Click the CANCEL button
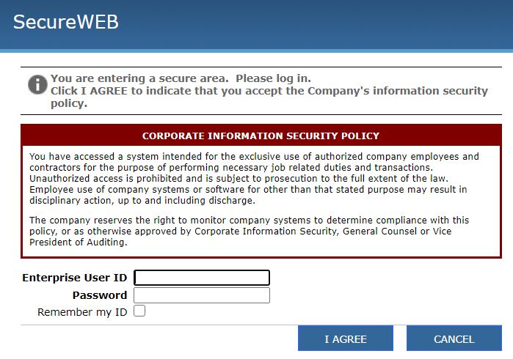 point(454,338)
